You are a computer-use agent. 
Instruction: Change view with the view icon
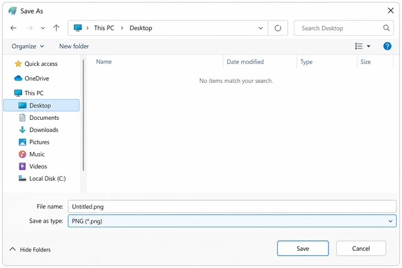(359, 46)
